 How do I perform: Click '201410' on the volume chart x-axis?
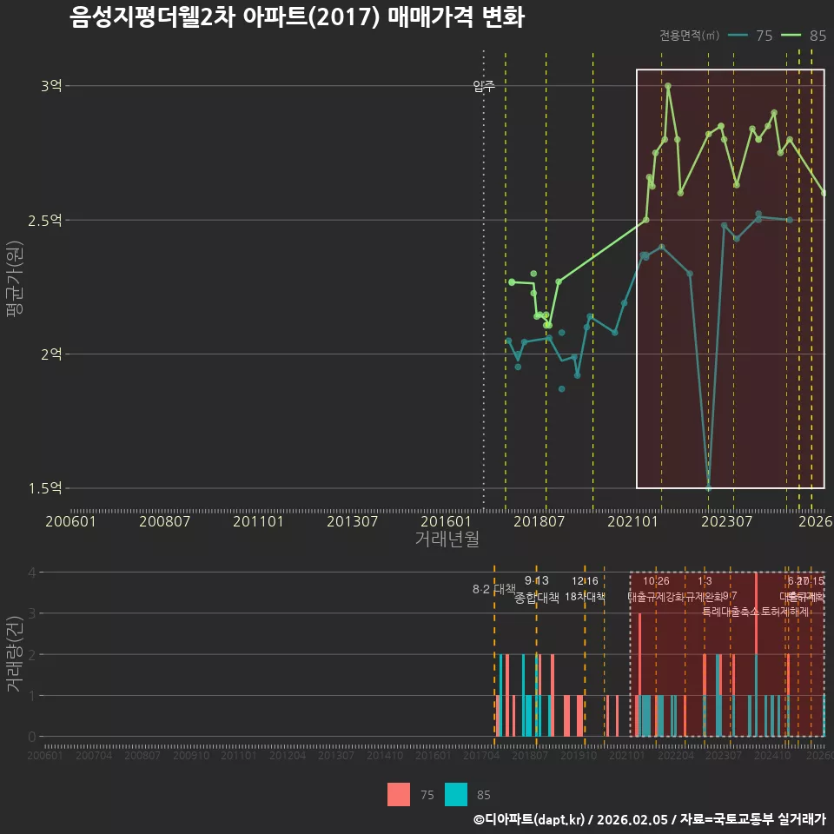[385, 755]
